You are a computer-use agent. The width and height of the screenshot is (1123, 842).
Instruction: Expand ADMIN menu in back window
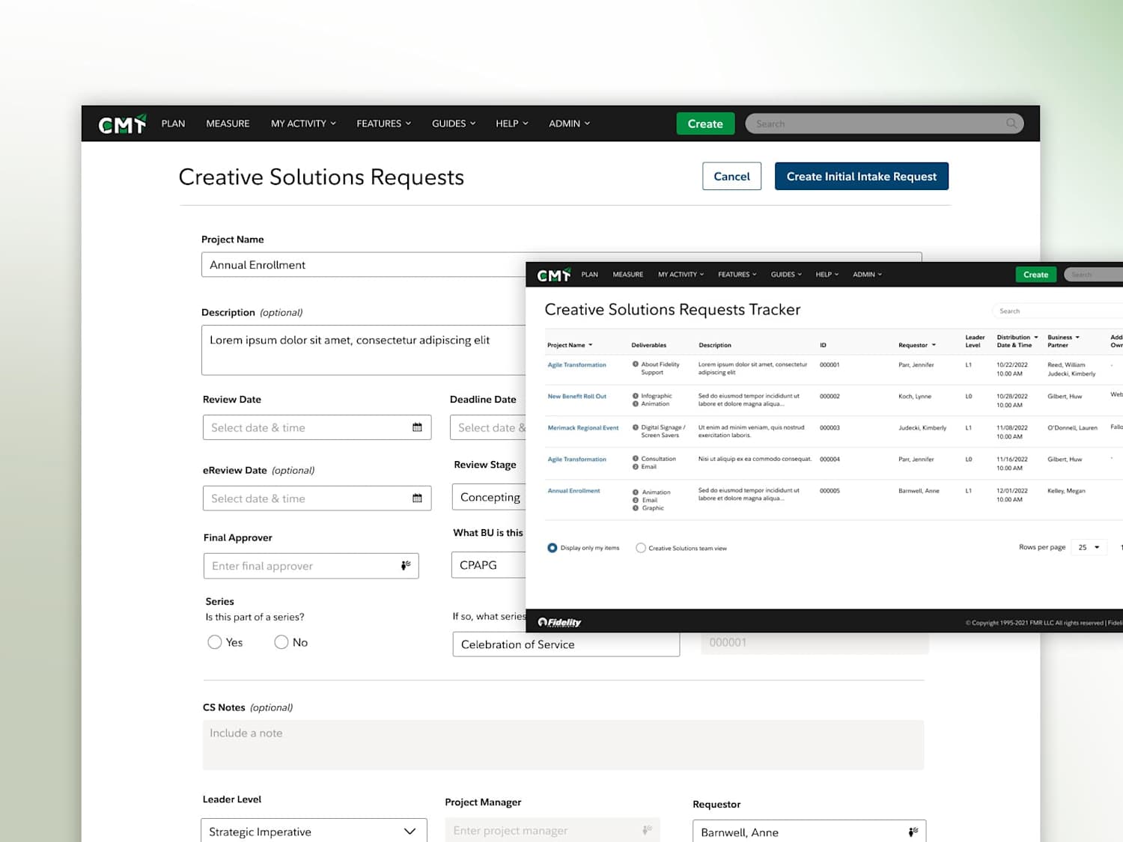569,123
